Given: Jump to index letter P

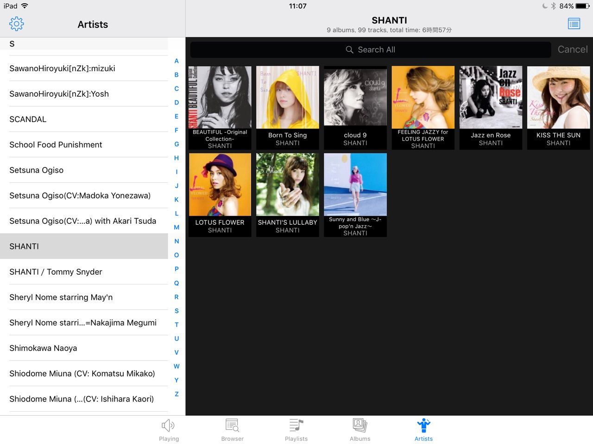Looking at the screenshot, I should coord(177,269).
